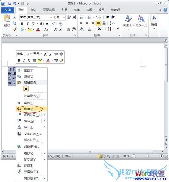This screenshot has height=182, width=169.
Task: Expand the ribbon Bullets dropdown arrow
Action: [85, 17]
